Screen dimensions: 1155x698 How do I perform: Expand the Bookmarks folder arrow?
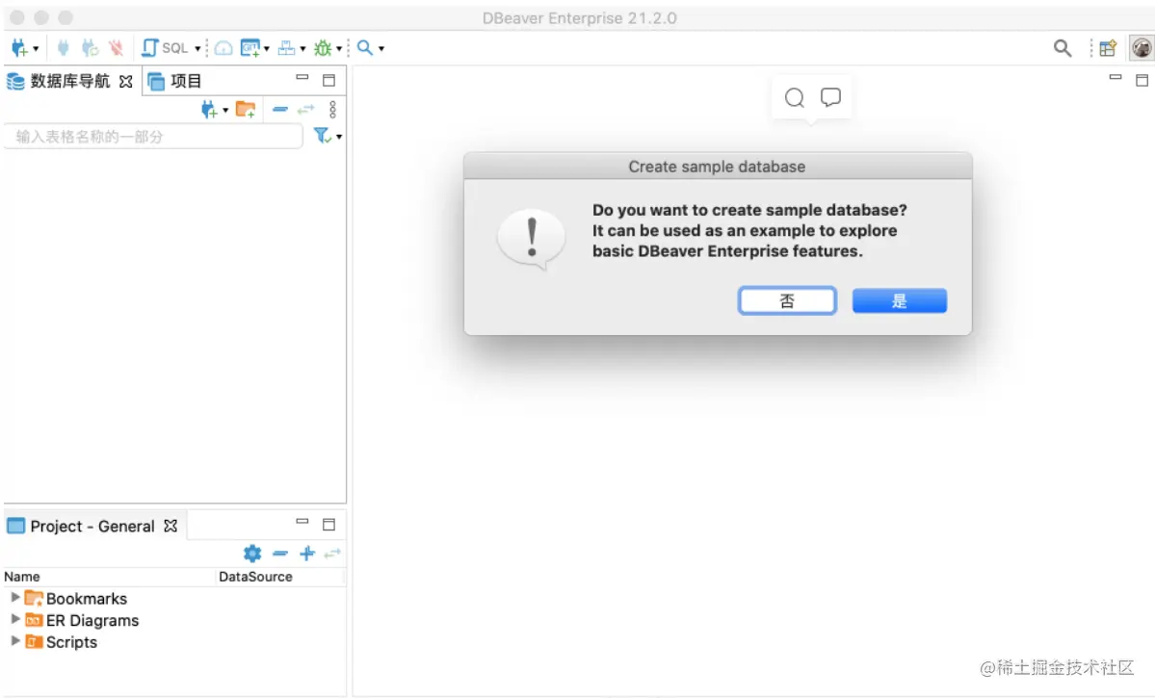14,597
